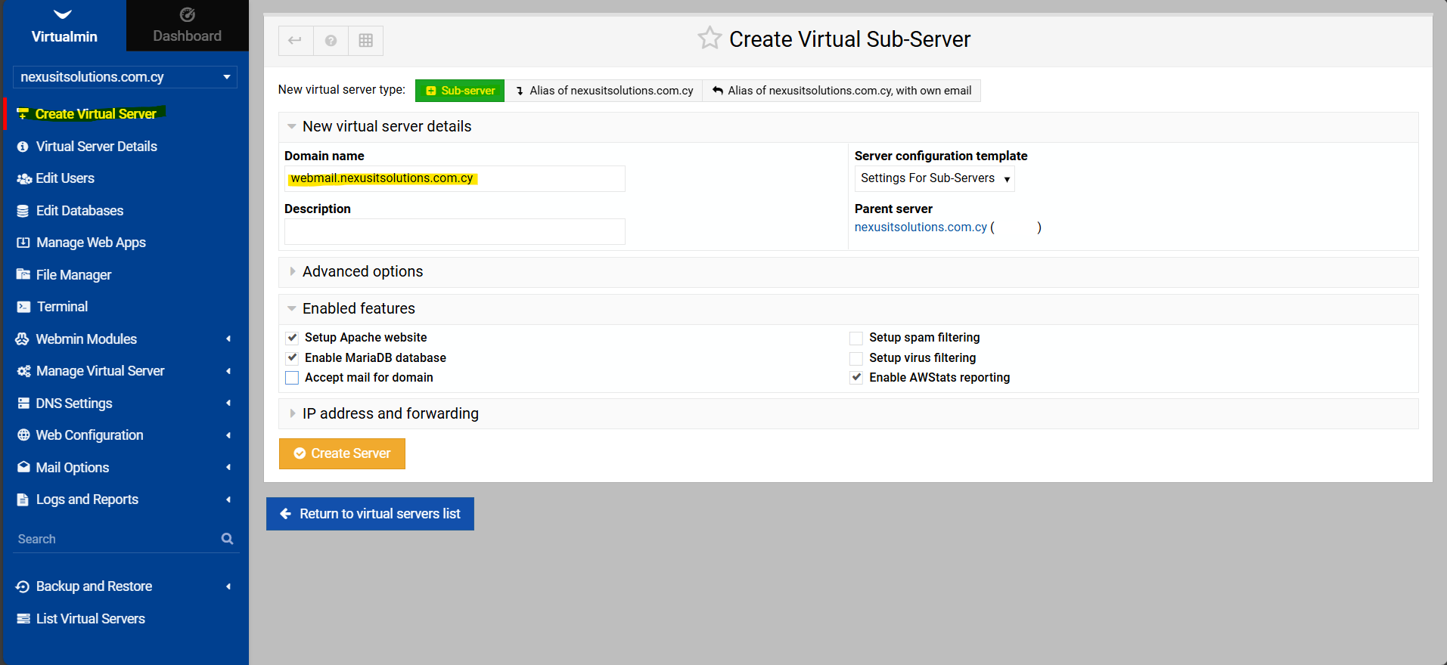1447x665 pixels.
Task: Expand Web Configuration submenu arrow
Action: click(228, 435)
